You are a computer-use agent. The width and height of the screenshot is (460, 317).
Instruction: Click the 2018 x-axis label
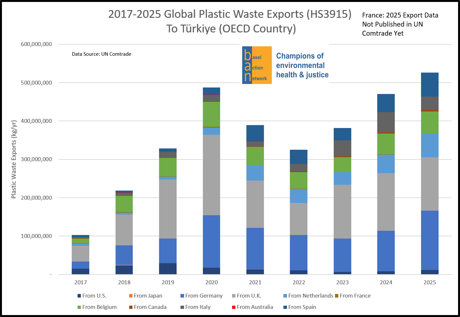point(124,282)
